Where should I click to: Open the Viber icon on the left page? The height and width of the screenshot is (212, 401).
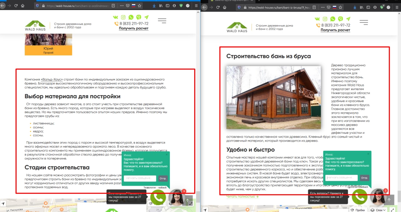click(x=138, y=18)
